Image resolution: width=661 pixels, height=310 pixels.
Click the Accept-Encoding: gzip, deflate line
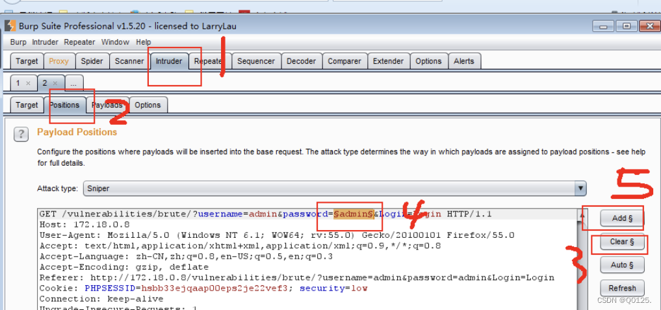click(124, 267)
